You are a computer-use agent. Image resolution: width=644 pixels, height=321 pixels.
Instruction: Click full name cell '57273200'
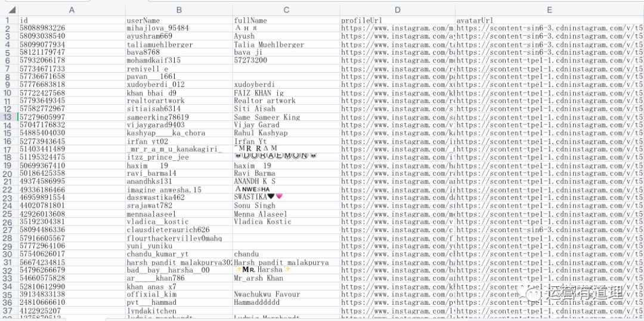[250, 60]
